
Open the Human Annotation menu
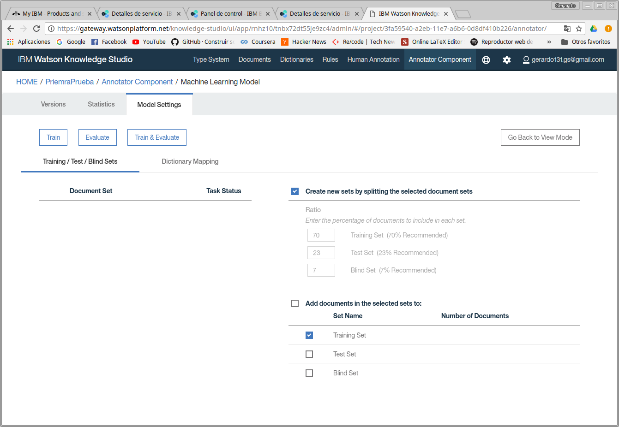click(x=373, y=60)
